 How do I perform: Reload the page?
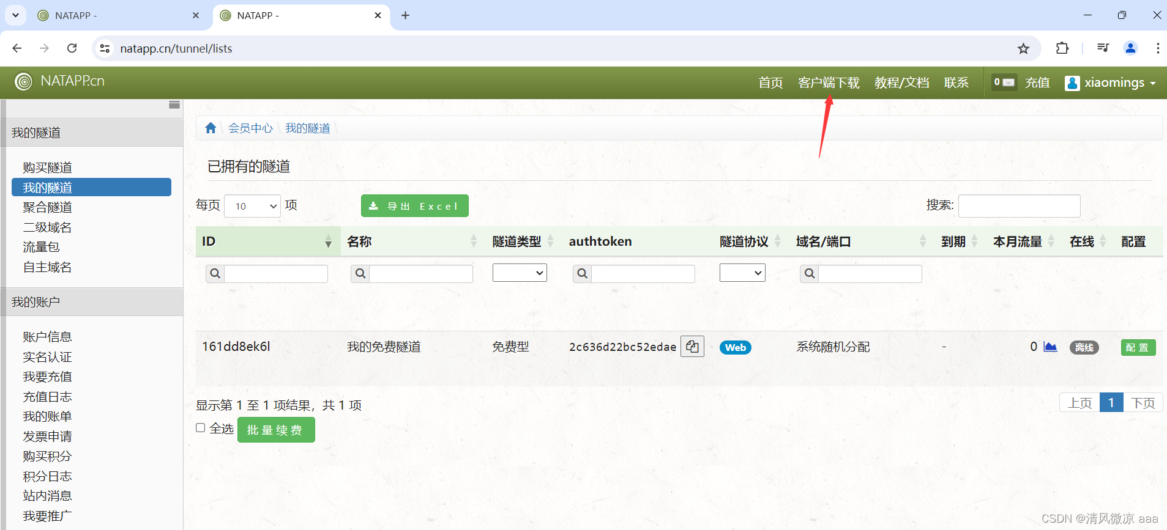coord(72,48)
